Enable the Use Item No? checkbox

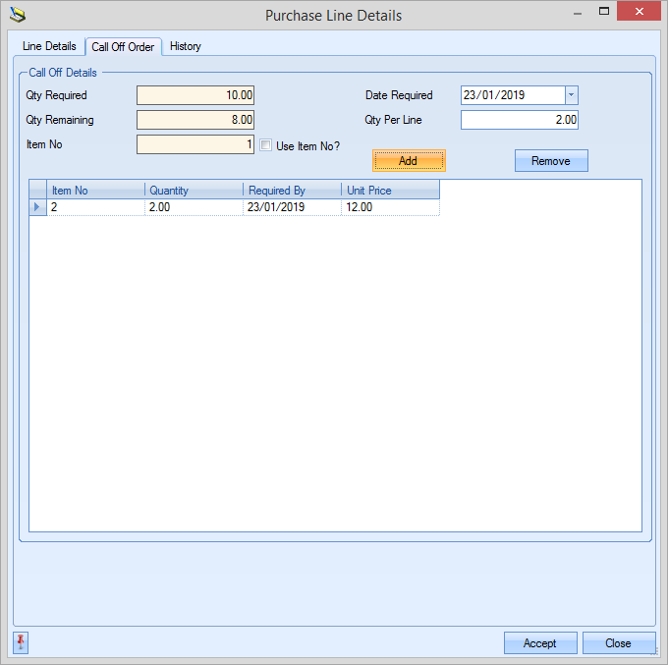click(265, 145)
